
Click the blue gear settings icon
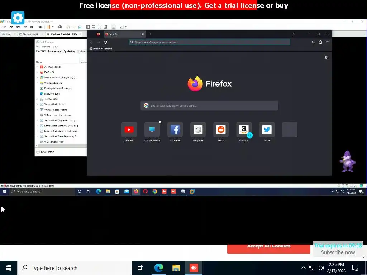tap(18, 18)
